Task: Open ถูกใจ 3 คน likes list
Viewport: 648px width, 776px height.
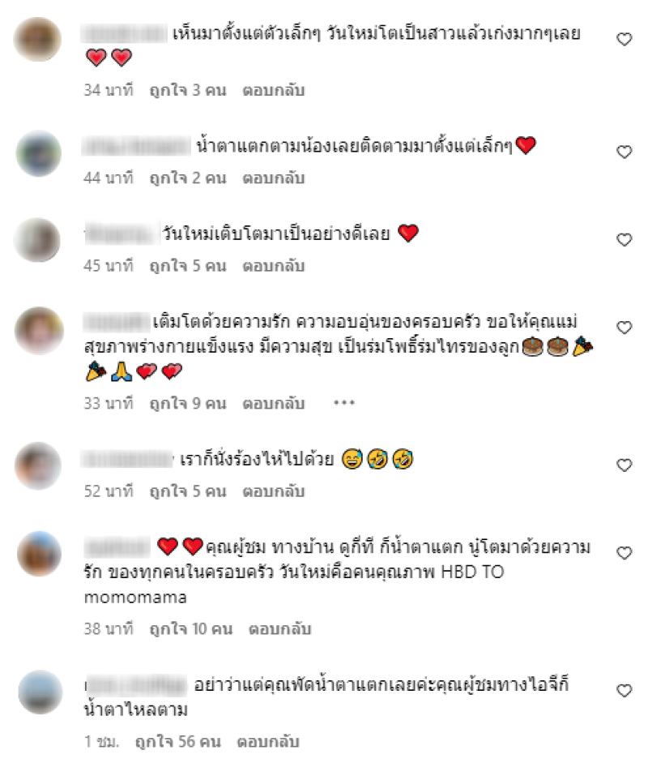Action: [188, 90]
